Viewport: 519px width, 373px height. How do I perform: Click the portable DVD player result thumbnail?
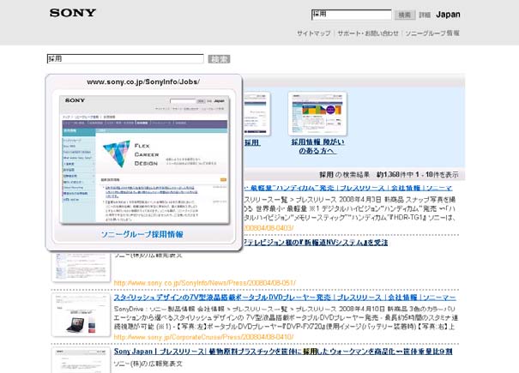pyautogui.click(x=81, y=315)
